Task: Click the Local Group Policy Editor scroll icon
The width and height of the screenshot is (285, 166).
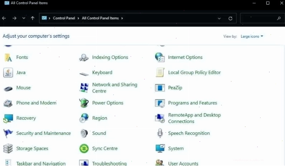Action: pyautogui.click(x=160, y=72)
